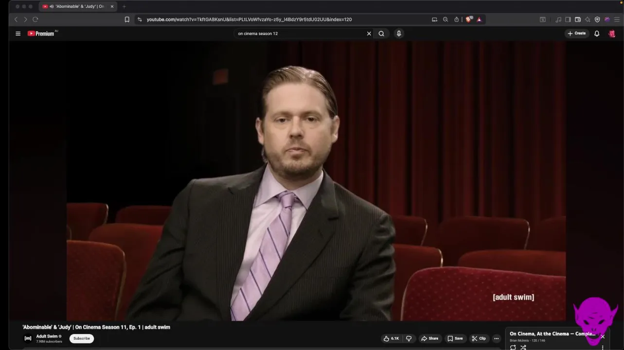Screen dimensions: 624x350
Task: Select the 'Abominable' & 'Judy' browser tab
Action: pos(78,6)
